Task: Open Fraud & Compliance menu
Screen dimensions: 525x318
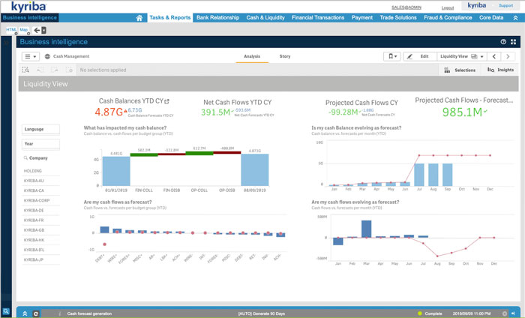Action: tap(448, 18)
